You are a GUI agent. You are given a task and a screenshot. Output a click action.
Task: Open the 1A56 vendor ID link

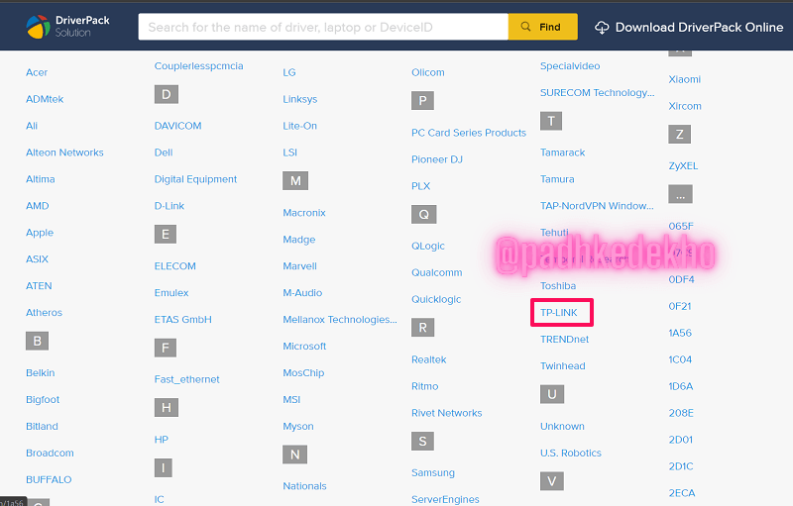(x=680, y=333)
